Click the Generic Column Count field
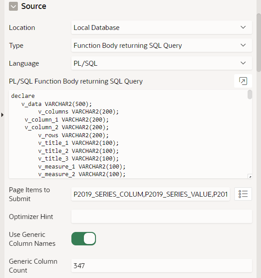The image size is (261, 278). pyautogui.click(x=162, y=265)
